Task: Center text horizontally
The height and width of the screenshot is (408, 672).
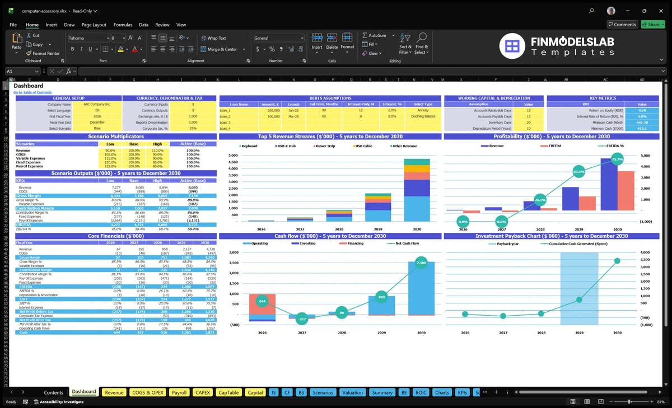Action: (x=162, y=49)
